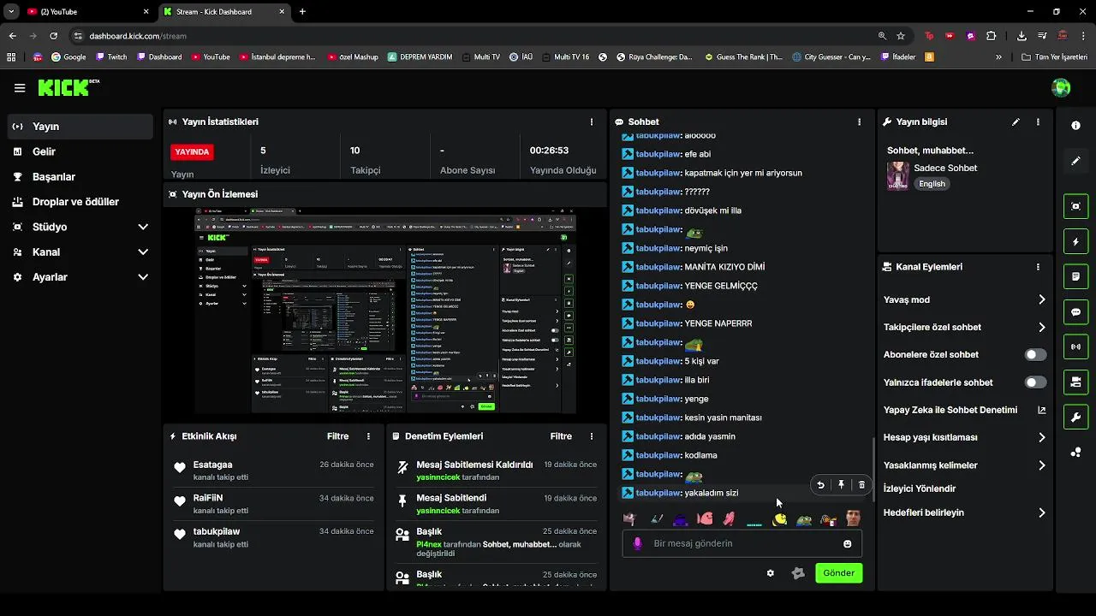
Task: Reload the page with browser refresh button
Action: click(53, 36)
